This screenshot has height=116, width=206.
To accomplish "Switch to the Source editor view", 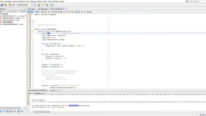I will (x=30, y=12).
